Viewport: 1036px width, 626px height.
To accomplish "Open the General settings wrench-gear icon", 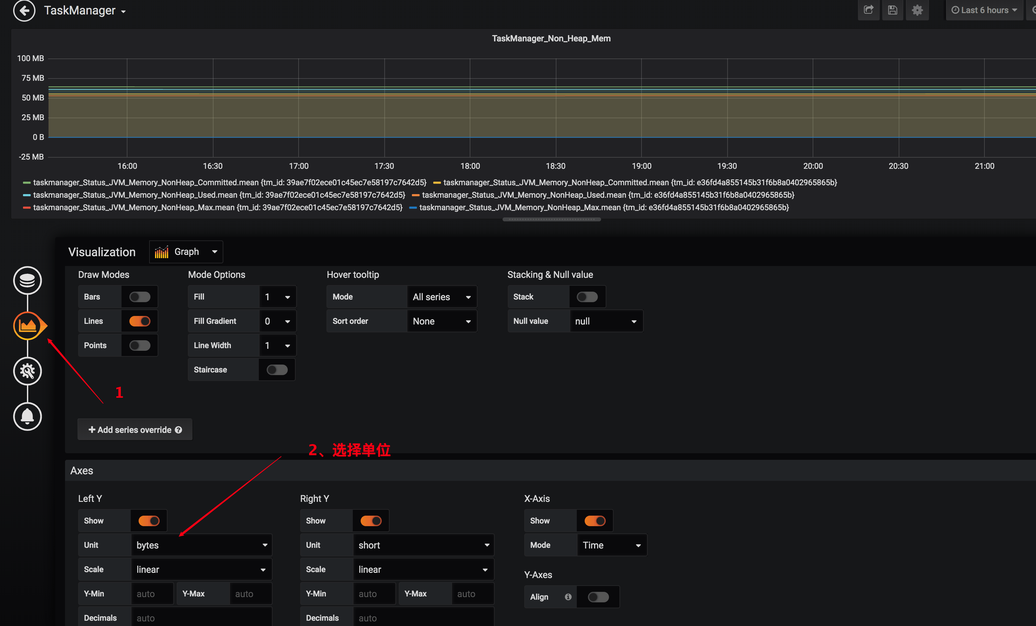I will click(x=27, y=371).
